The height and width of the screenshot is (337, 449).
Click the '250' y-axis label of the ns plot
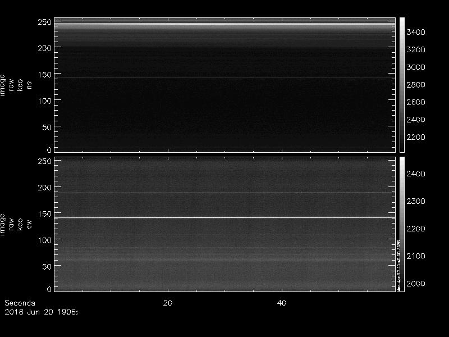45,22
